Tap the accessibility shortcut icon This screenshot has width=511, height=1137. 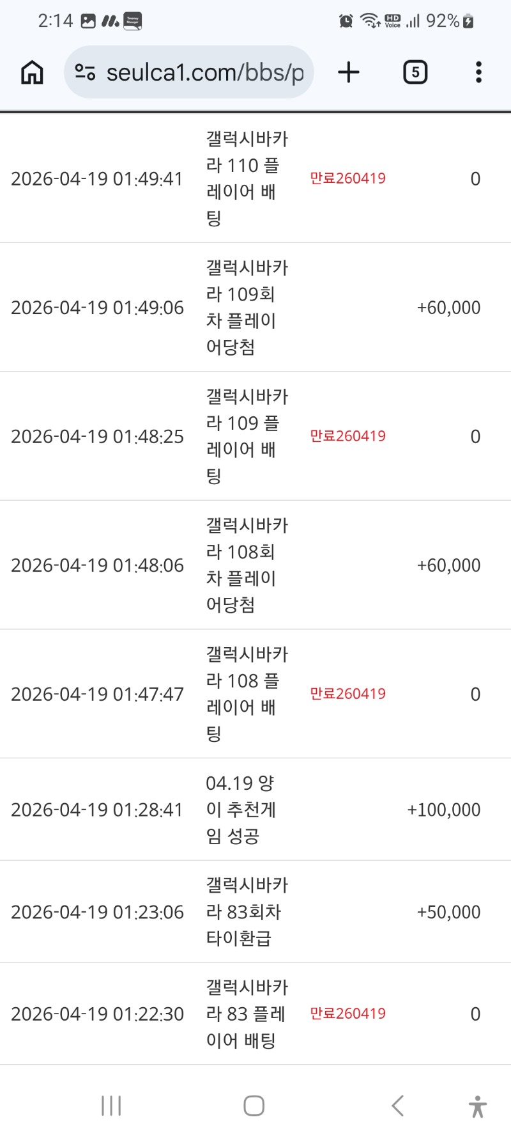(477, 1106)
